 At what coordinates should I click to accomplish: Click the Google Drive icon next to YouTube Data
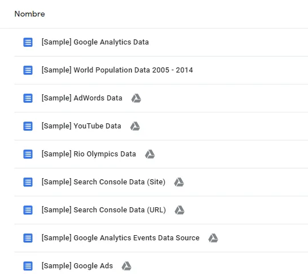click(135, 126)
